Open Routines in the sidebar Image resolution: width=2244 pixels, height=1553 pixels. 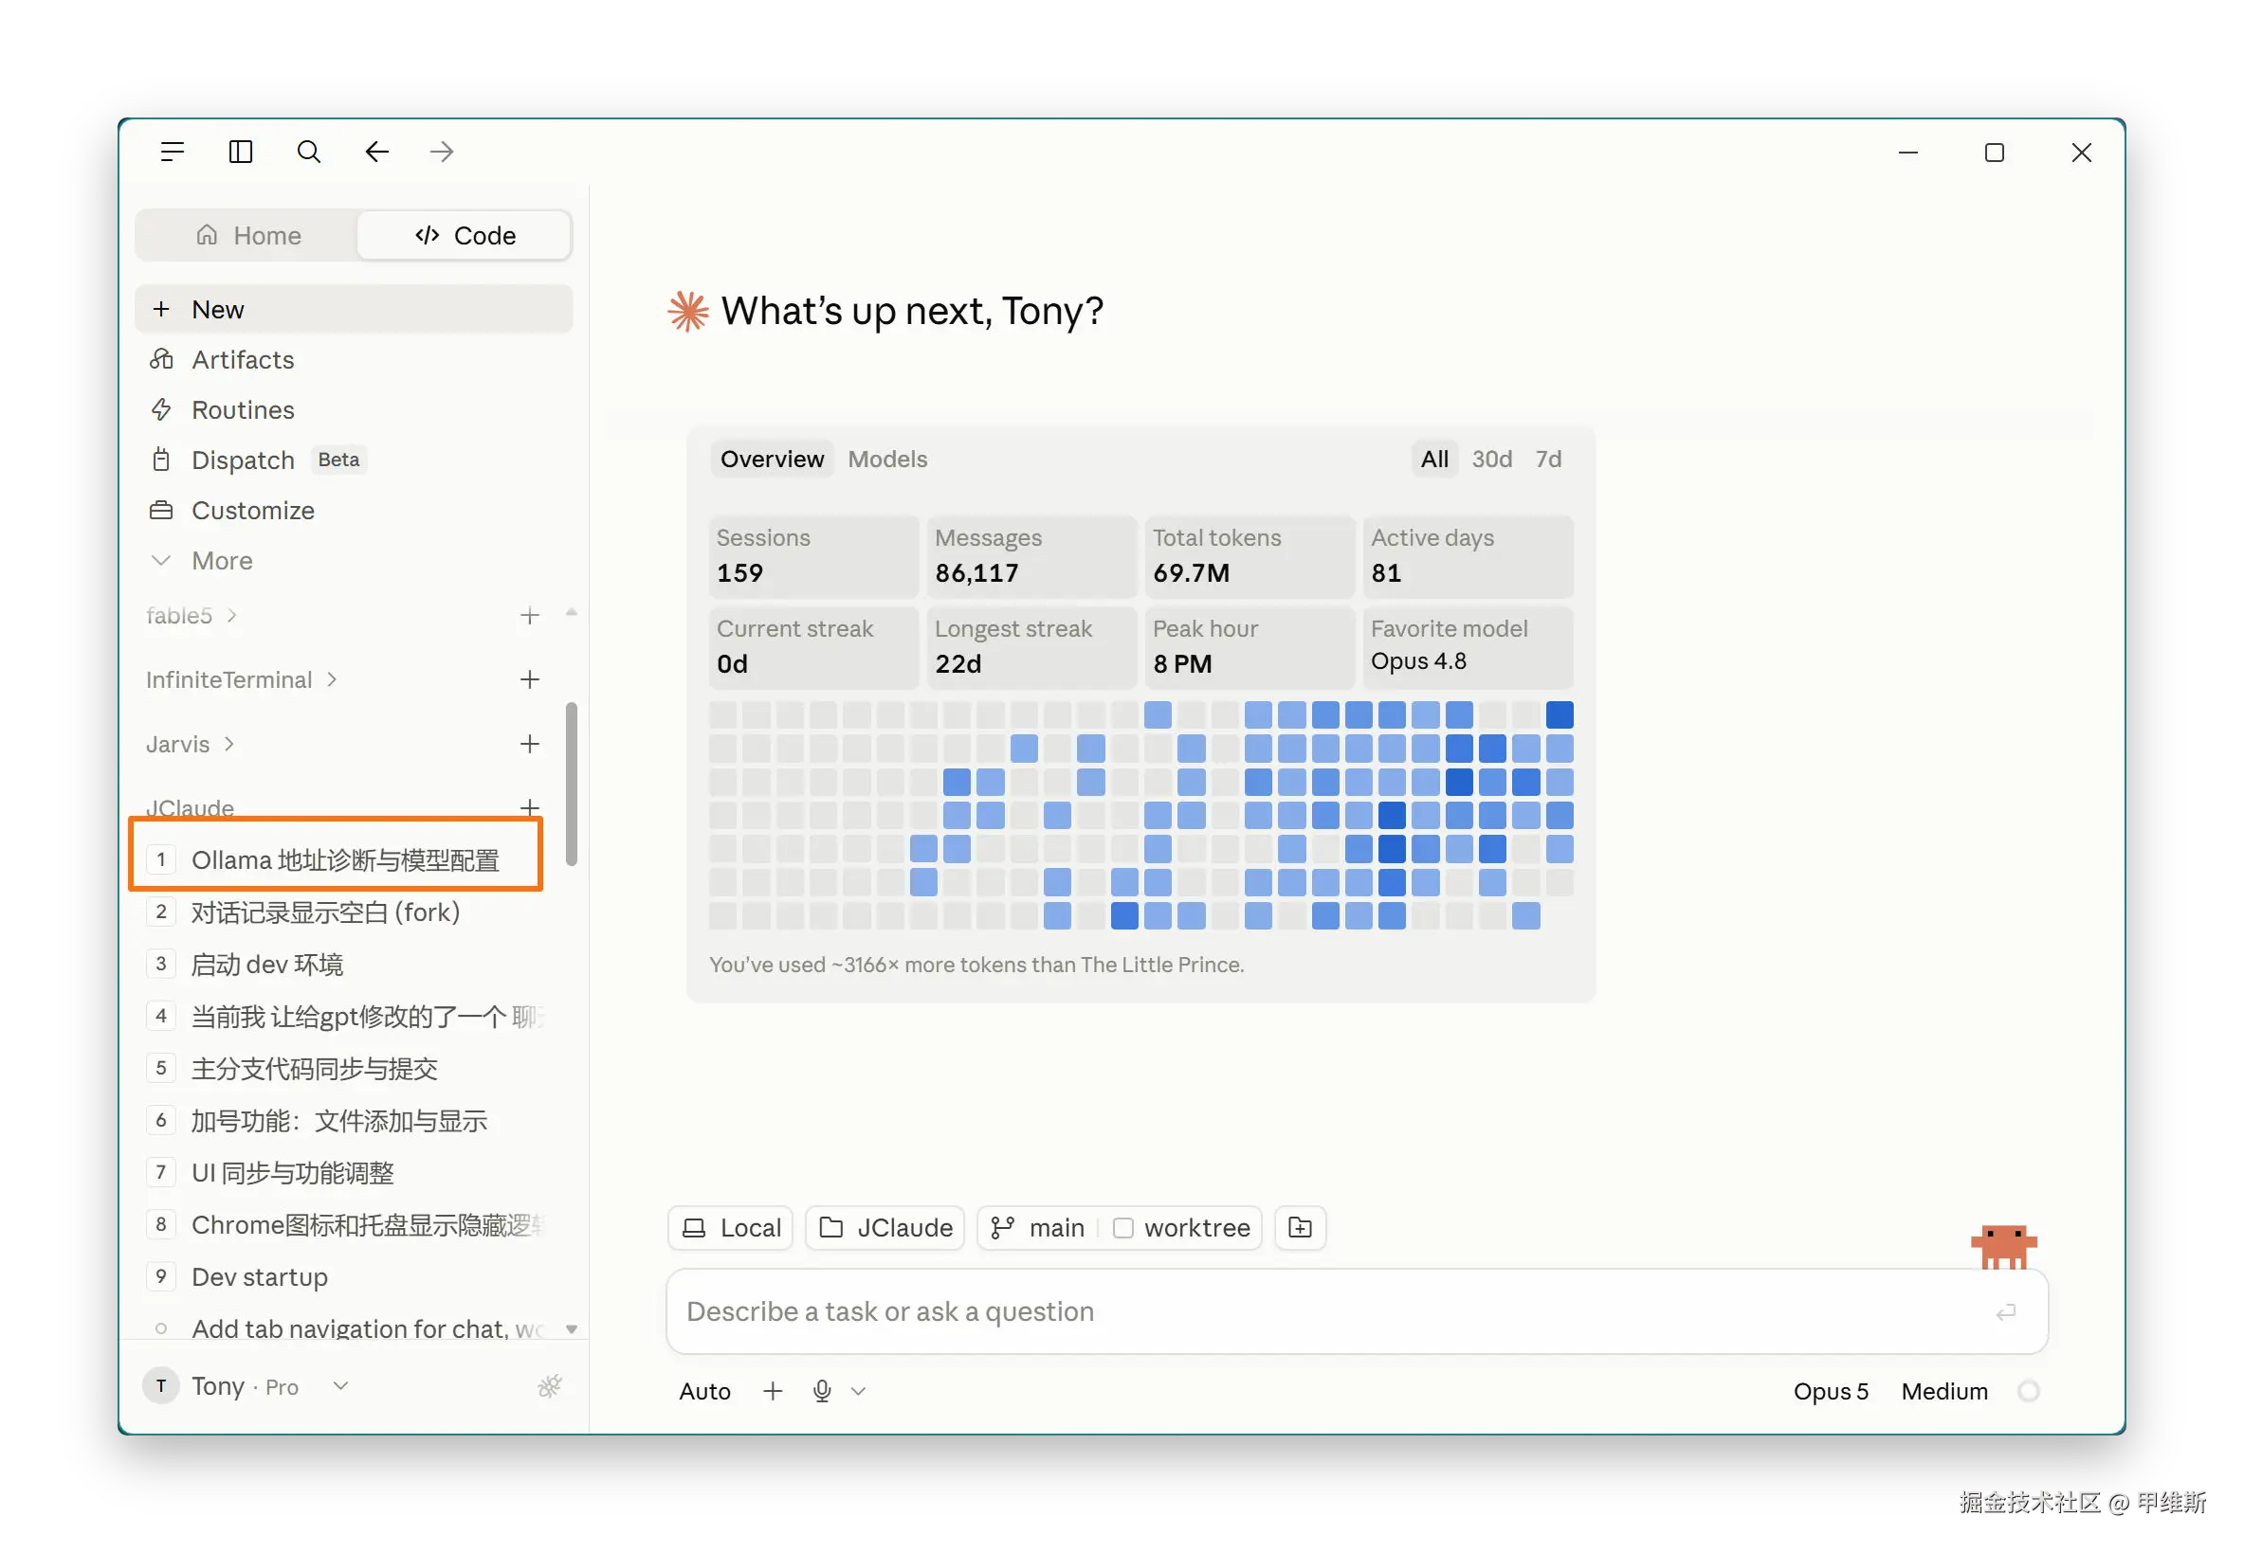click(x=354, y=410)
